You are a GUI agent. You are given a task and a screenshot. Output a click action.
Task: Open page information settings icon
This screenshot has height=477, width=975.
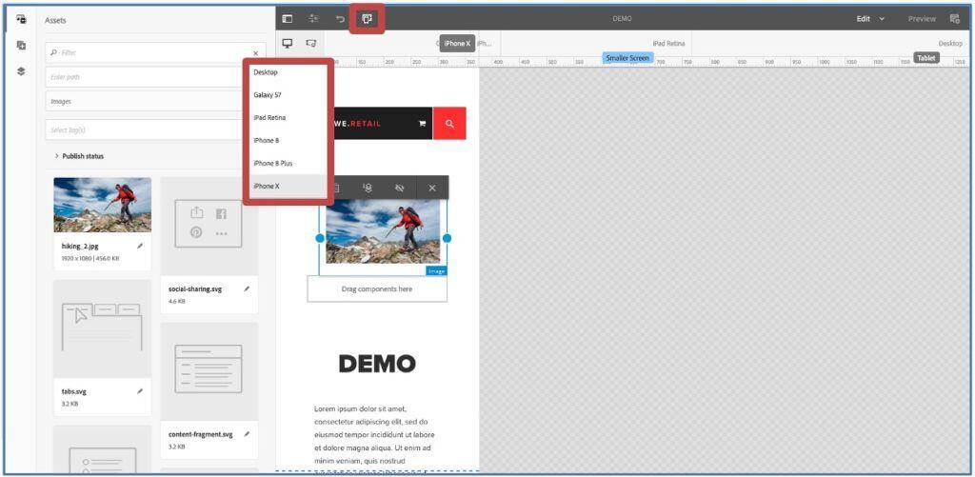click(314, 19)
